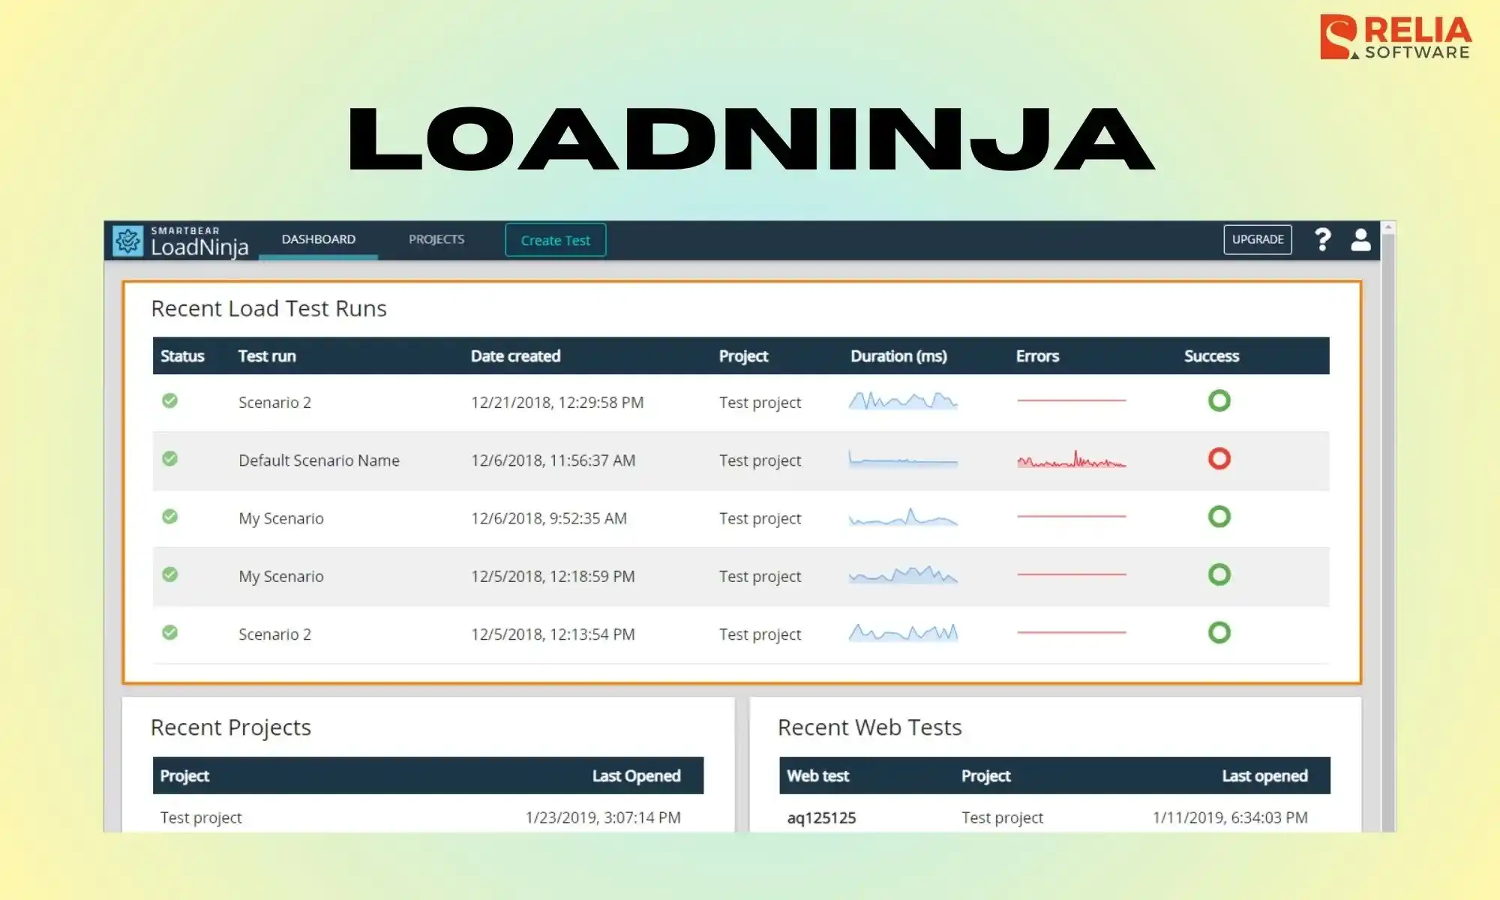Click success ring for 12:13:54 PM run
Viewport: 1500px width, 900px height.
1219,632
